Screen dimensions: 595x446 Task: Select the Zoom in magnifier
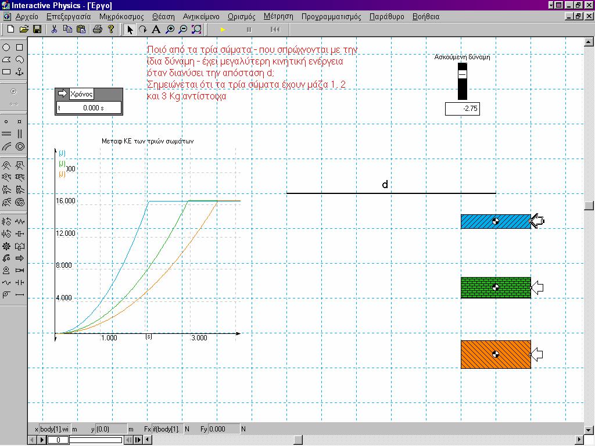[x=170, y=29]
